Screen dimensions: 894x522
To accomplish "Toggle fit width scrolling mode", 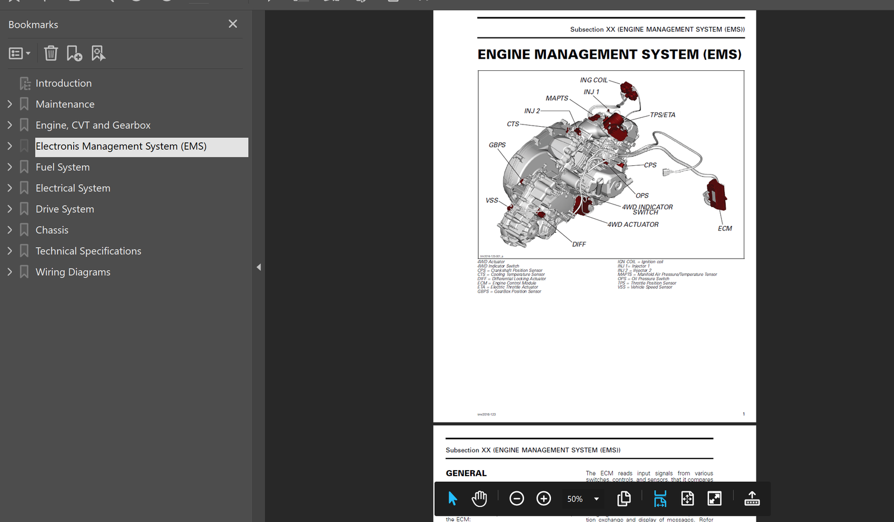I will tap(660, 499).
